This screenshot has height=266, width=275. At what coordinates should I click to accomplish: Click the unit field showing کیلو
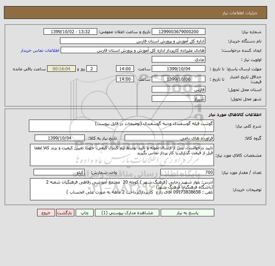[x=59, y=172]
